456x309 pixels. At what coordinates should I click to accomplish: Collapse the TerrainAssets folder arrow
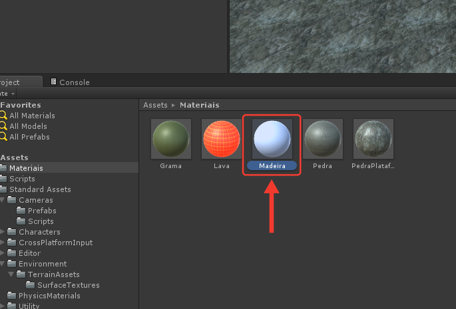pyautogui.click(x=11, y=274)
